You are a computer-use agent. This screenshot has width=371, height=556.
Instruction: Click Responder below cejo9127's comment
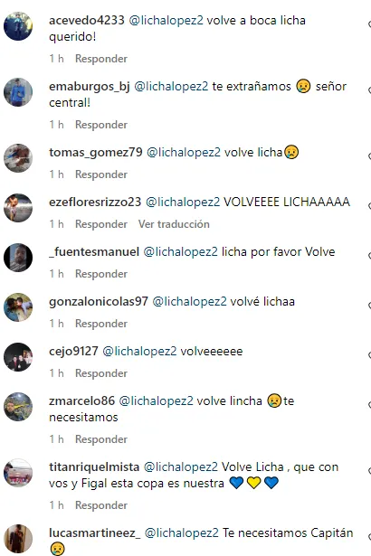tap(101, 373)
